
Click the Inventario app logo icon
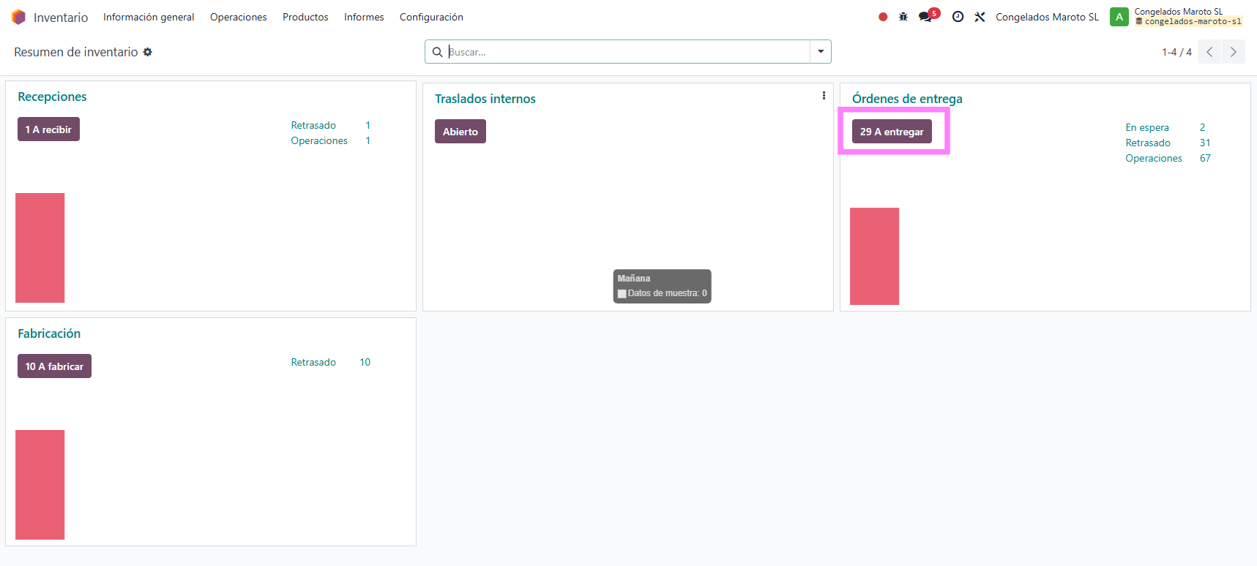pos(18,17)
